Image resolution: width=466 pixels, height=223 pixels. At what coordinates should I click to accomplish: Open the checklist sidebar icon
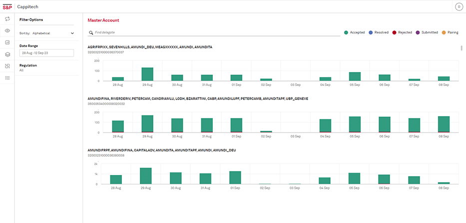pyautogui.click(x=7, y=78)
